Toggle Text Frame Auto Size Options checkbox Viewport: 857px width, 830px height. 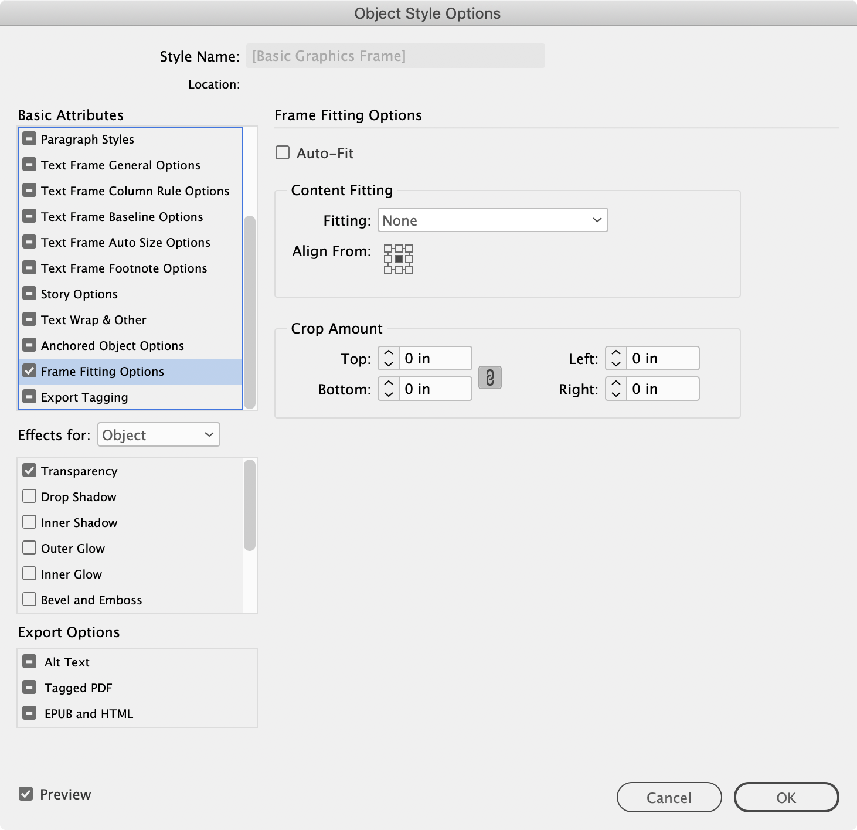tap(29, 242)
